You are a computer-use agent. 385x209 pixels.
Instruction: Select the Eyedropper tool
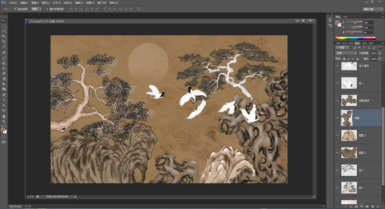4,47
